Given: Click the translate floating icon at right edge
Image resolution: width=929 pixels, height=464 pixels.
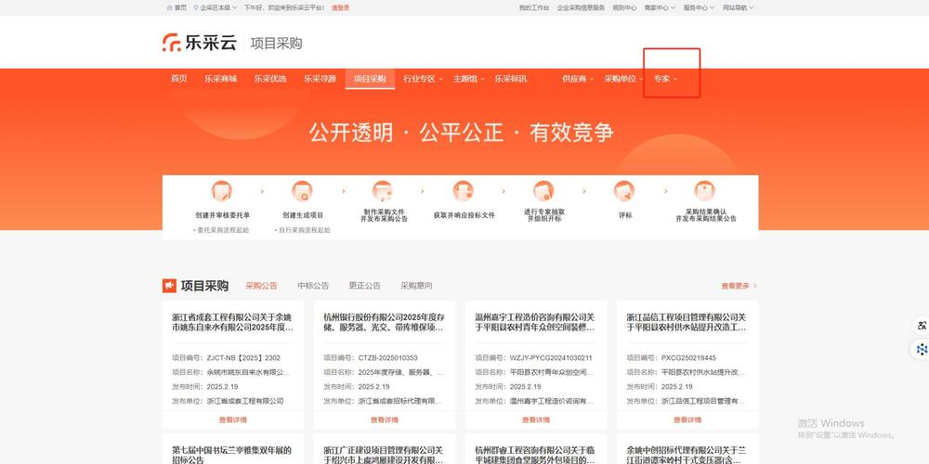Looking at the screenshot, I should 922,326.
